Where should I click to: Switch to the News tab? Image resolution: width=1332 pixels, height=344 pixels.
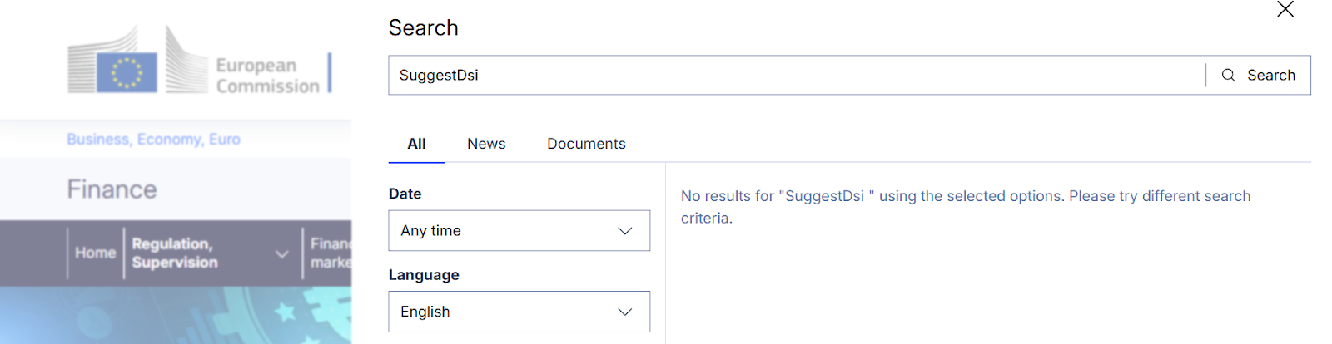click(x=486, y=144)
